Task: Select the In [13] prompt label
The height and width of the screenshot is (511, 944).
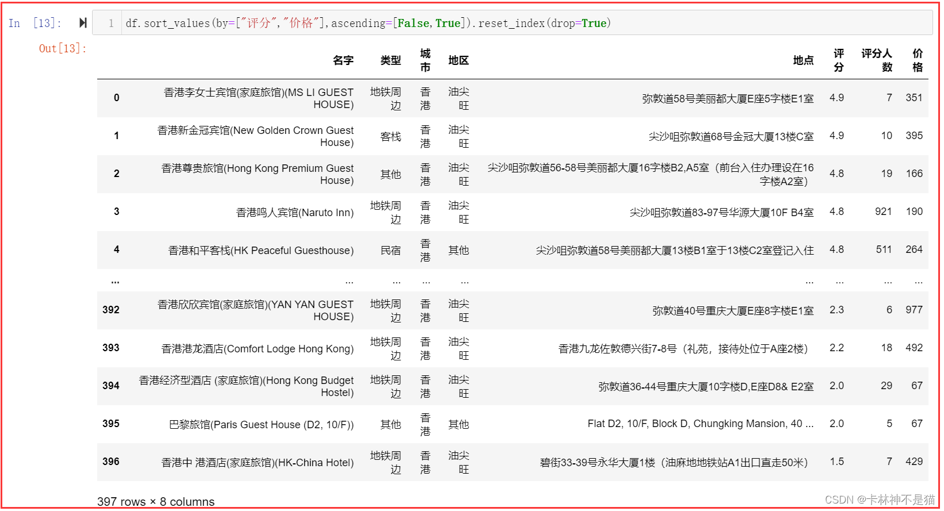Action: click(x=35, y=23)
